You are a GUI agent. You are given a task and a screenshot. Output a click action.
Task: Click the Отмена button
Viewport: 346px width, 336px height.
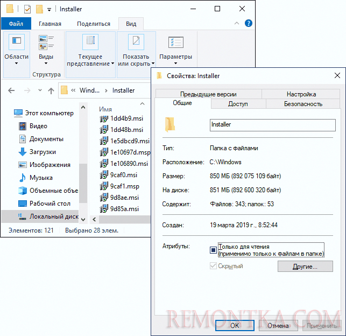click(x=278, y=325)
